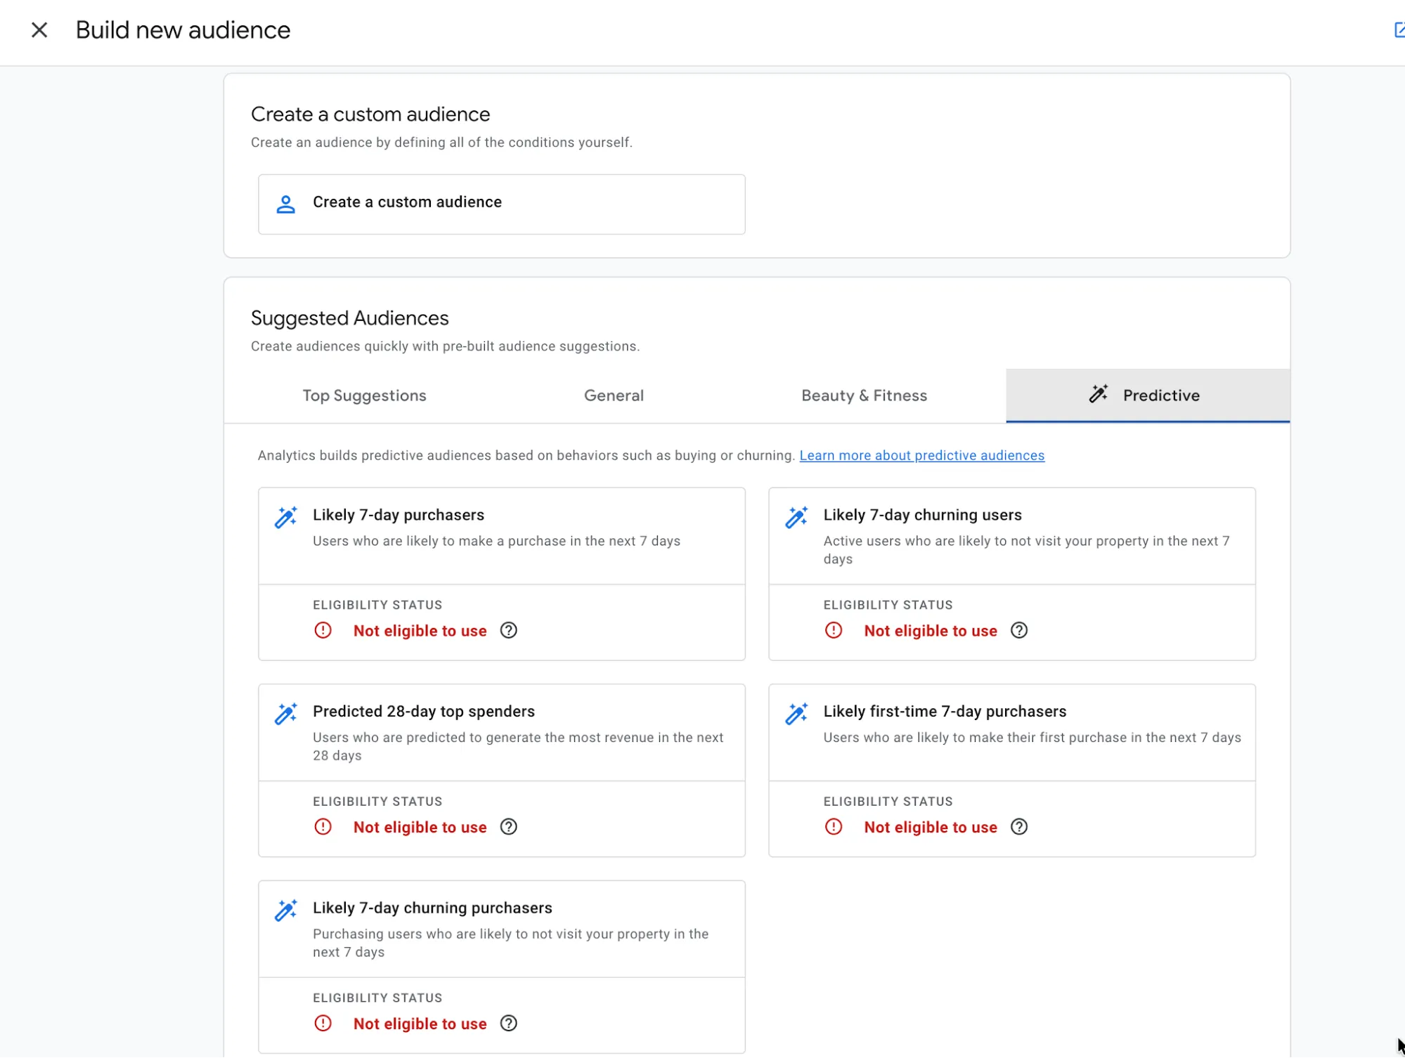Click the help icon for Likely 7-day purchasers eligibility

tap(508, 631)
